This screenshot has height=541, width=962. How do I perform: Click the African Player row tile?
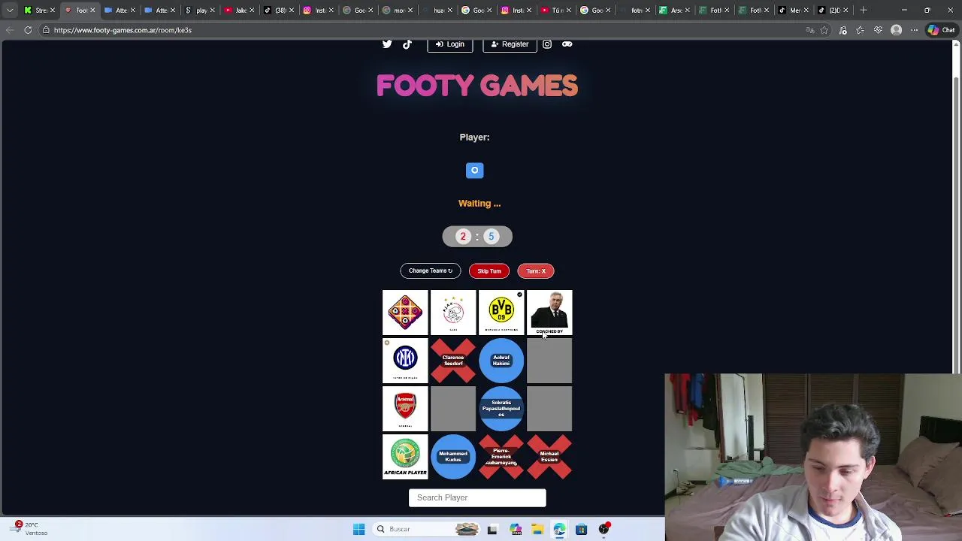[x=405, y=457]
